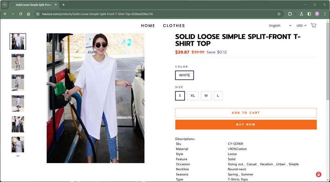330x182 pixels.
Task: Open the shopping cart icon
Action: [x=313, y=25]
